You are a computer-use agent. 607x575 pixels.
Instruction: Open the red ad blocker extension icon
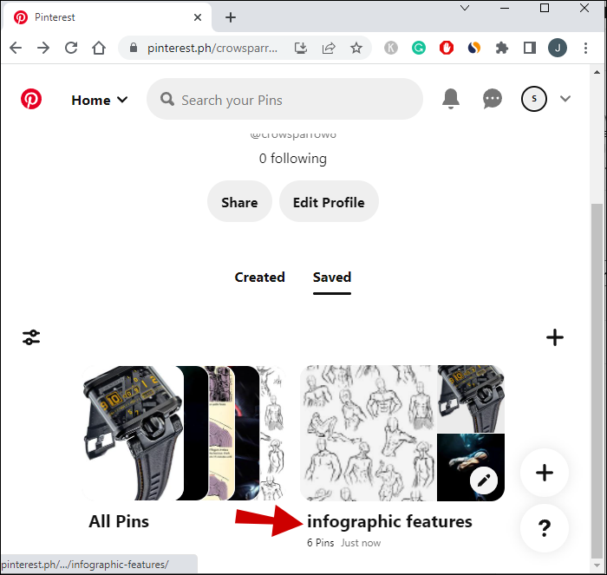(447, 48)
